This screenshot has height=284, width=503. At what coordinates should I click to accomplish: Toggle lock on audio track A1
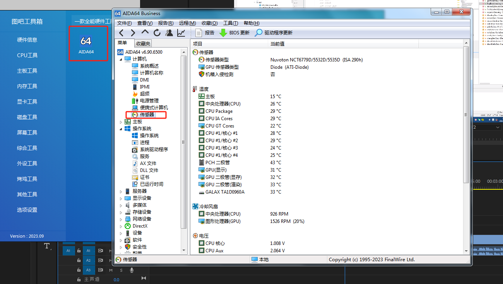pos(79,251)
